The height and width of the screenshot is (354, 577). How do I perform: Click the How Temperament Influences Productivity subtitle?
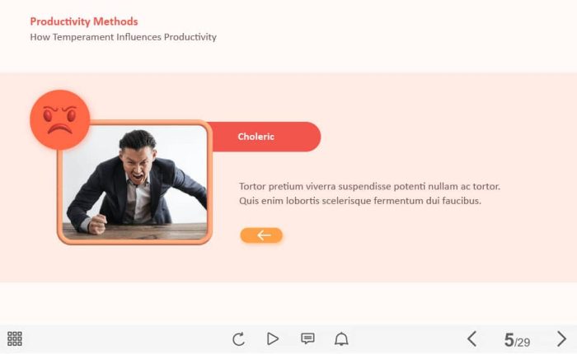pyautogui.click(x=124, y=37)
